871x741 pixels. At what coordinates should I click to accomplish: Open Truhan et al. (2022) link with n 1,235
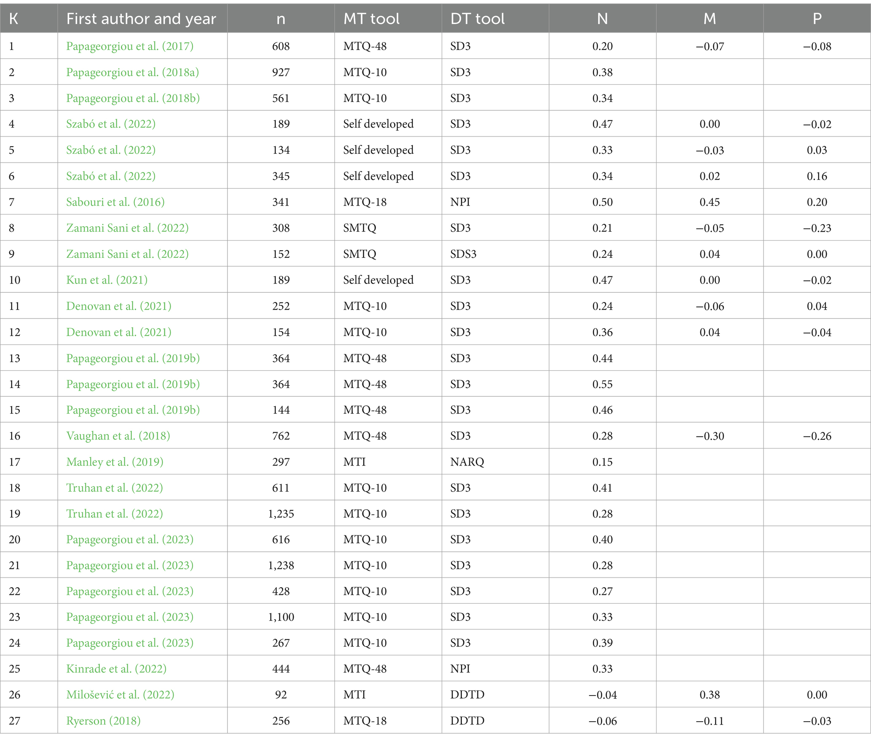pyautogui.click(x=115, y=514)
